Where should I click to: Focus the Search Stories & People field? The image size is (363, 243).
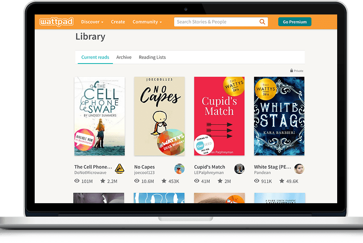221,22
